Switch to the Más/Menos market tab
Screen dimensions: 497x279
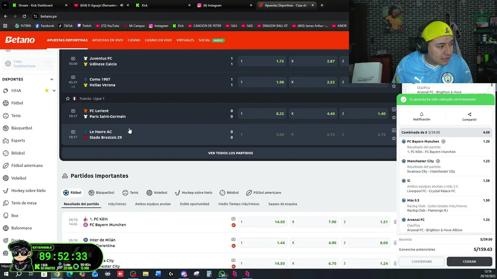click(117, 204)
